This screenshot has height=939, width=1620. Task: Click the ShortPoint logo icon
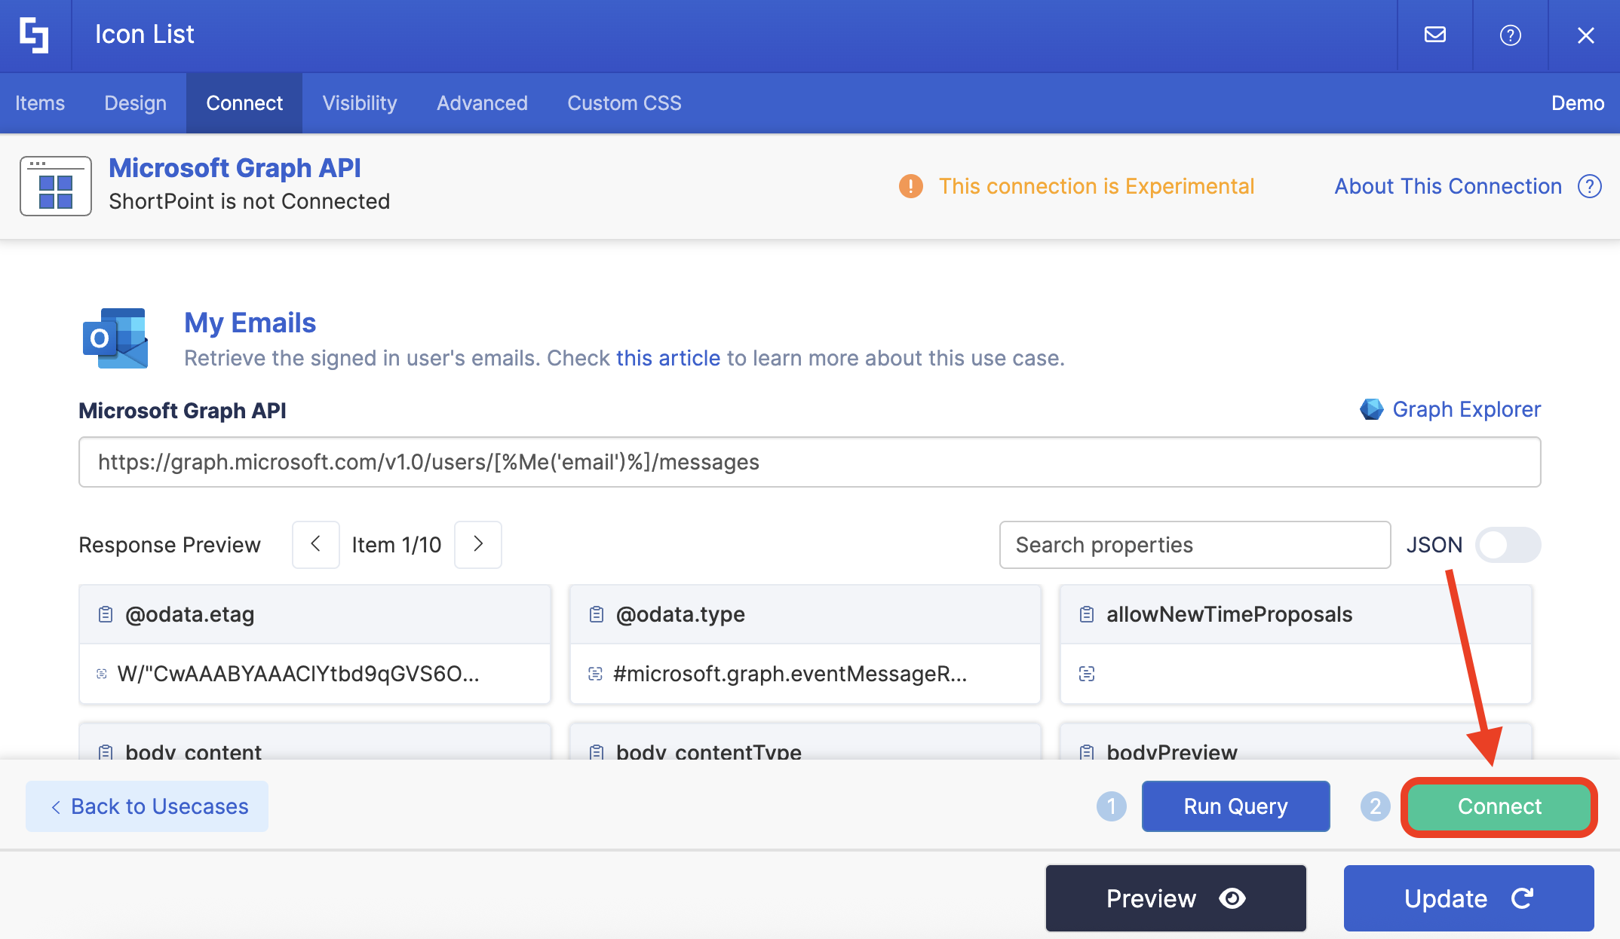point(35,35)
